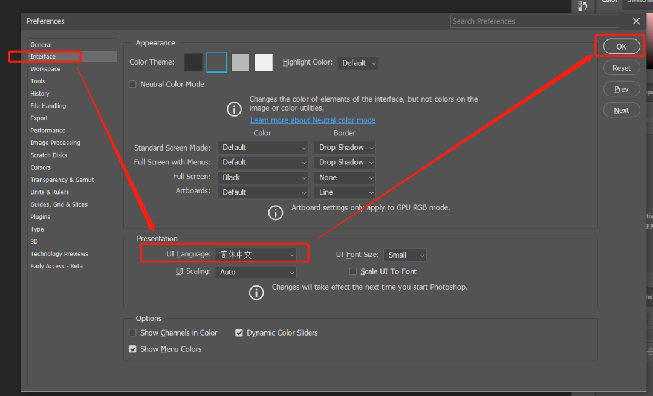
Task: Click the info icon beside Neutral Color Mode description
Action: click(x=234, y=109)
